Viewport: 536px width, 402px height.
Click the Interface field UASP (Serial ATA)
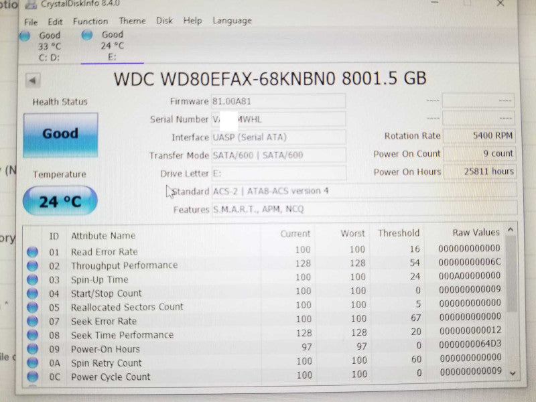point(279,137)
